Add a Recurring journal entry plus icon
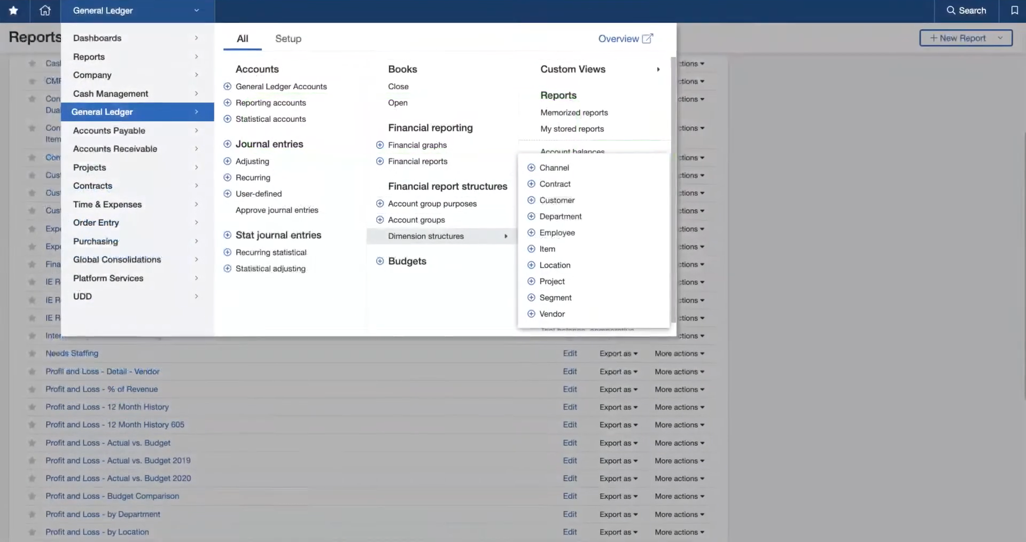This screenshot has height=542, width=1026. [x=227, y=177]
